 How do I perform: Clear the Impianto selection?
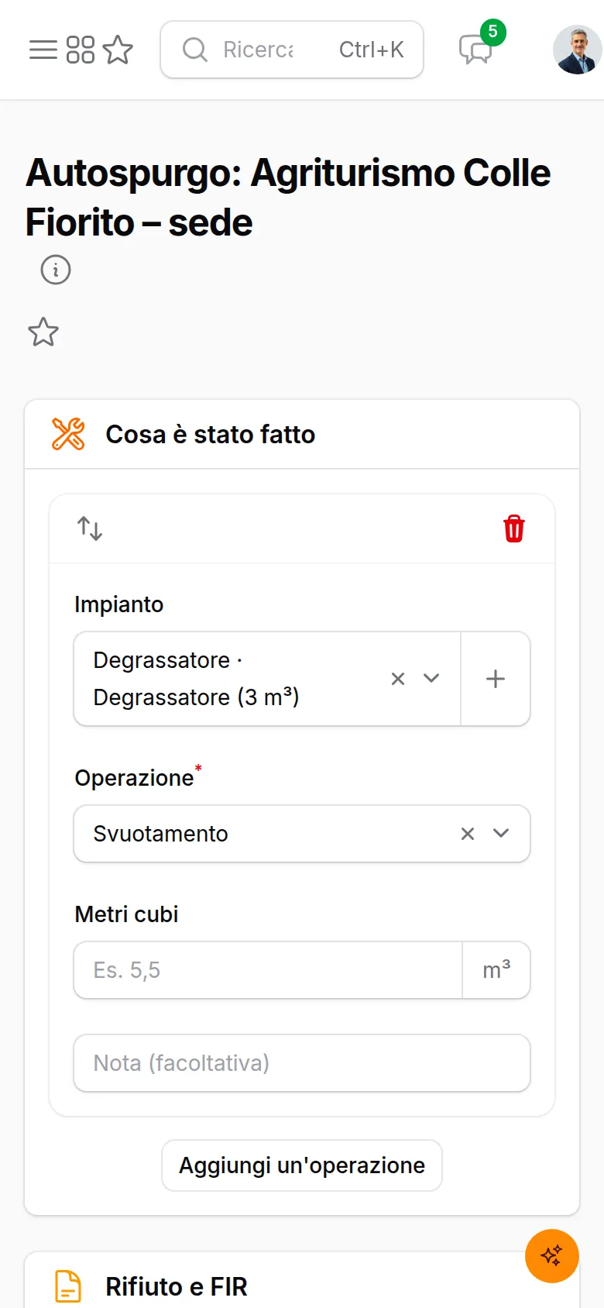398,679
